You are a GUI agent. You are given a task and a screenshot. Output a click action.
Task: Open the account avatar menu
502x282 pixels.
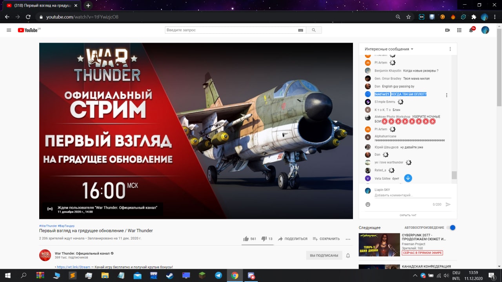485,30
